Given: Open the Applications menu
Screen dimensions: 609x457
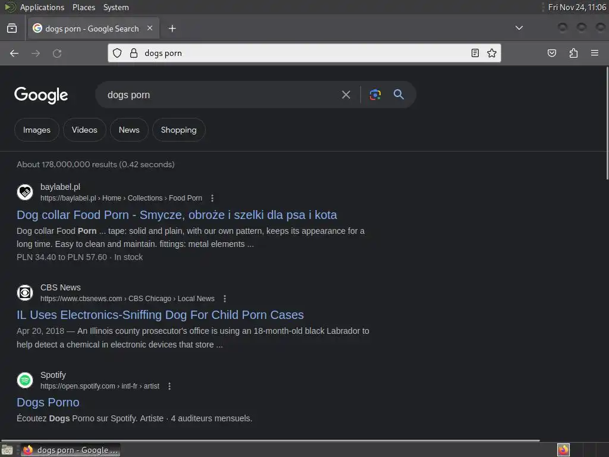Looking at the screenshot, I should click(x=42, y=7).
